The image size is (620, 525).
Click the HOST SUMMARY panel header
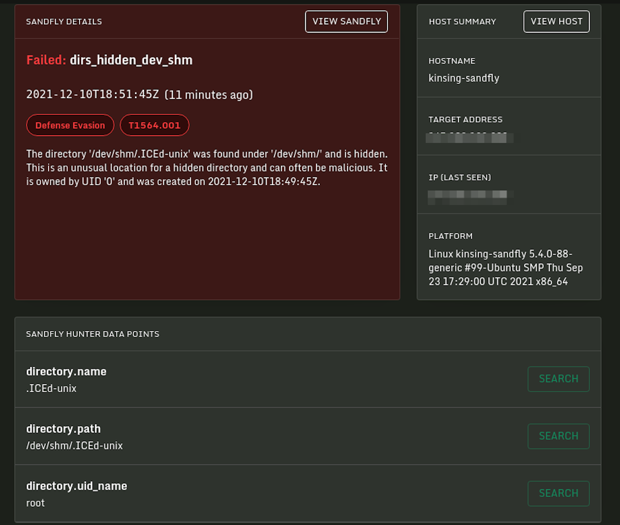coord(462,21)
